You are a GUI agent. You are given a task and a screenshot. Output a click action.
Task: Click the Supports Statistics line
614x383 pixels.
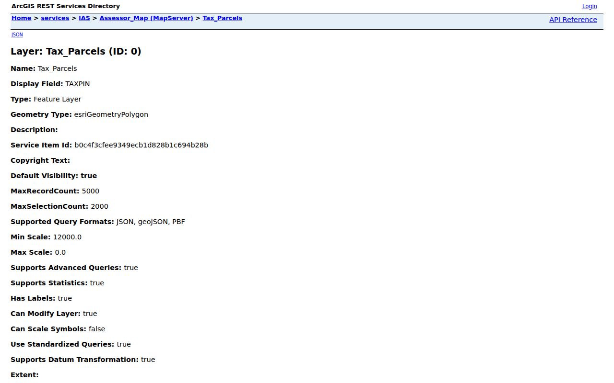coord(57,283)
